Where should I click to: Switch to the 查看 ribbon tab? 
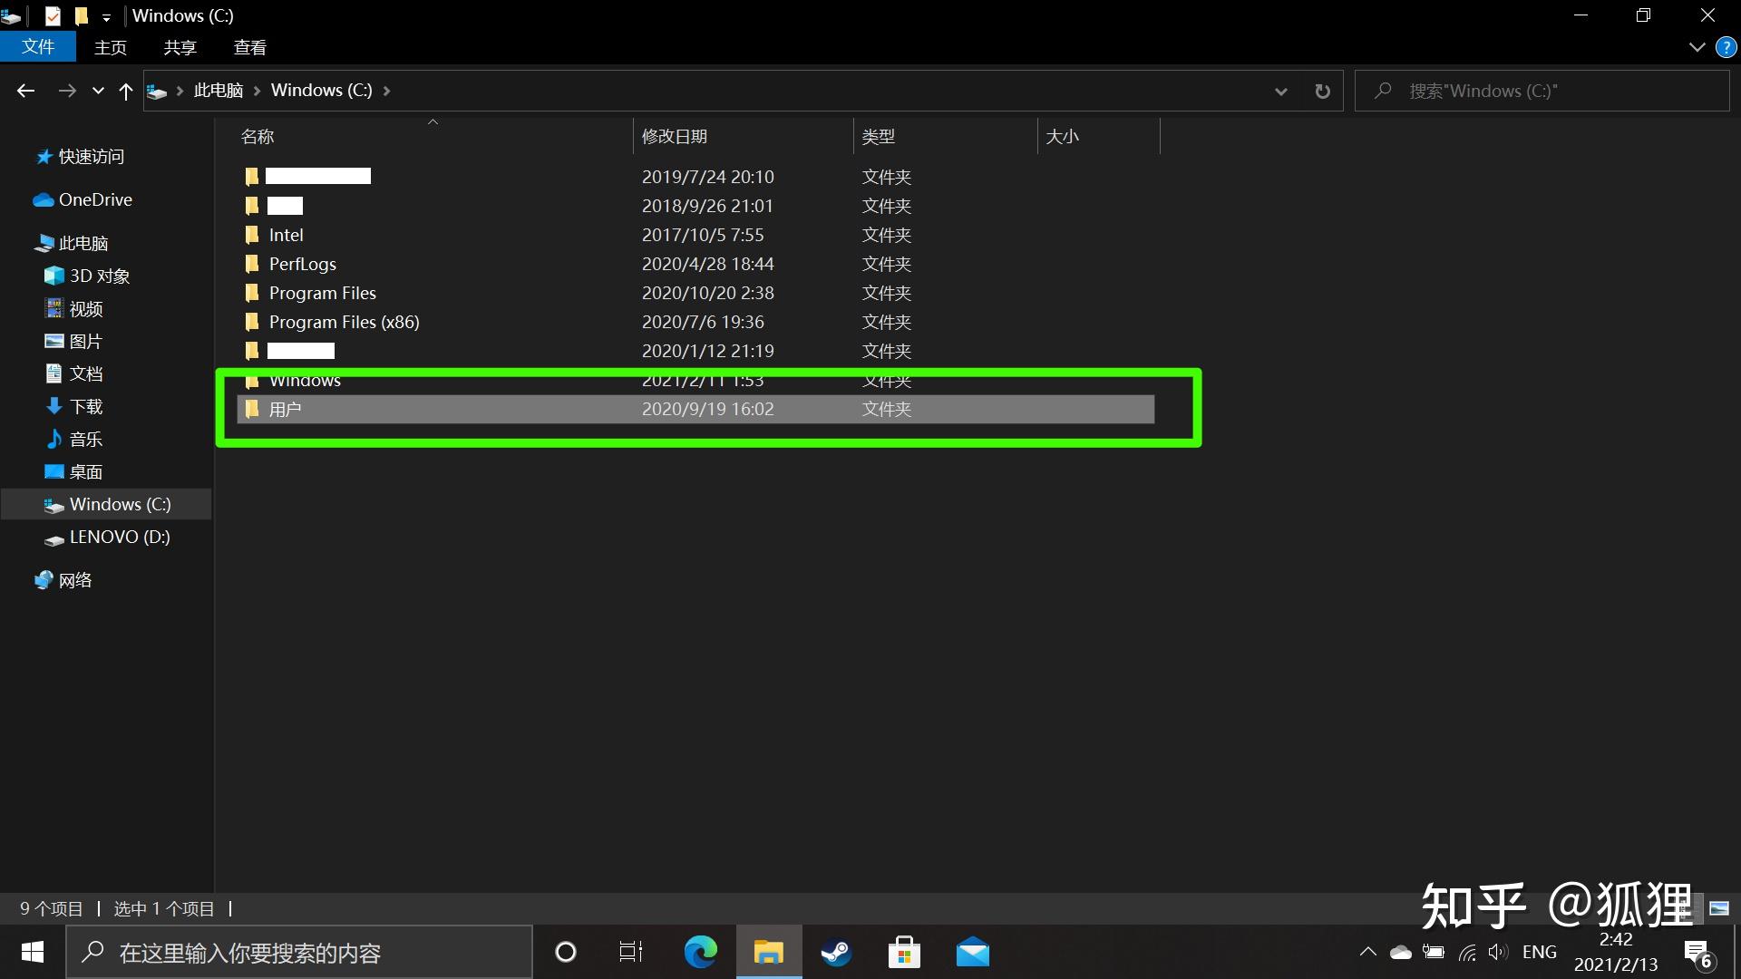[x=249, y=47]
